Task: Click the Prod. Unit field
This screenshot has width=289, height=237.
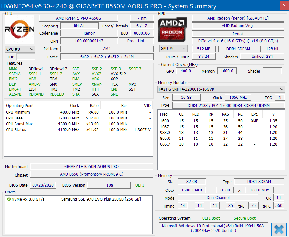Action: pyautogui.click(x=136, y=41)
